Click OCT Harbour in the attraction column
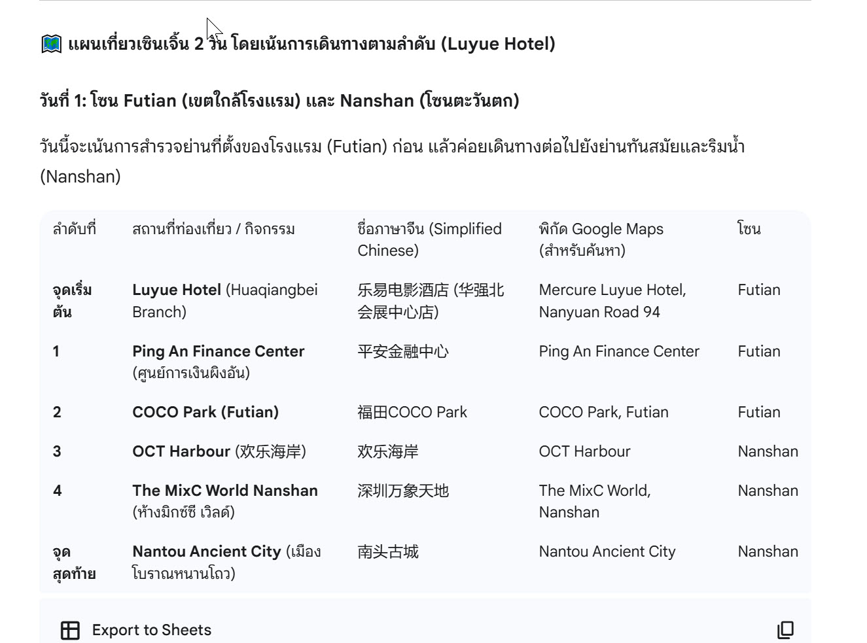The height and width of the screenshot is (643, 867). [x=181, y=451]
